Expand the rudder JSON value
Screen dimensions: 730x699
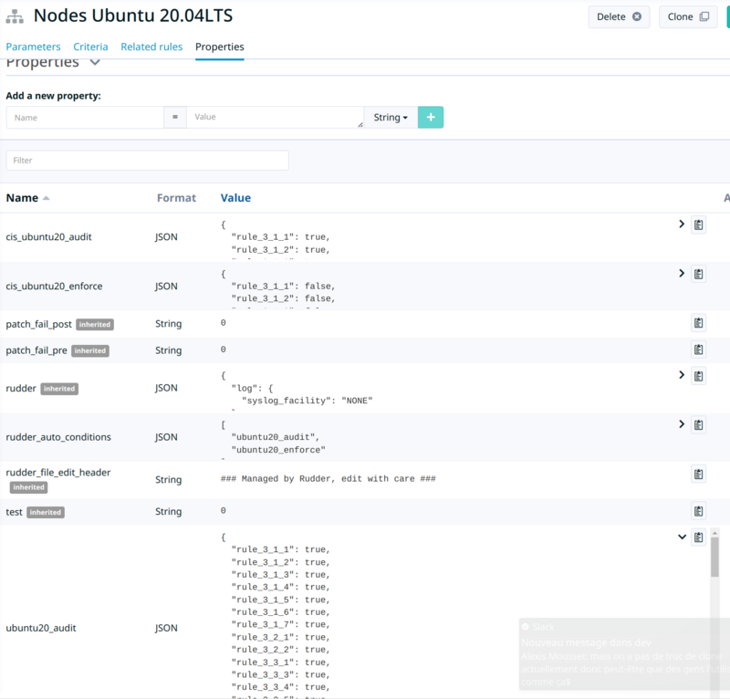pyautogui.click(x=682, y=375)
